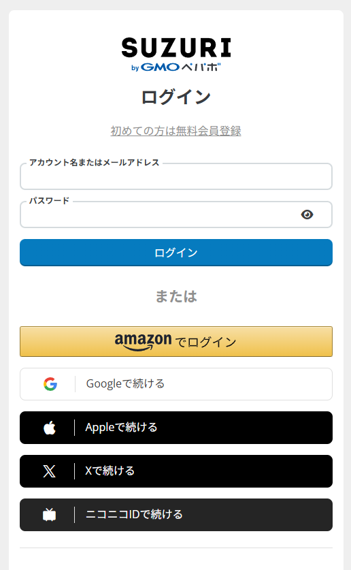This screenshot has height=570, width=351.
Task: Continue with Googleで続ける button
Action: (x=176, y=384)
